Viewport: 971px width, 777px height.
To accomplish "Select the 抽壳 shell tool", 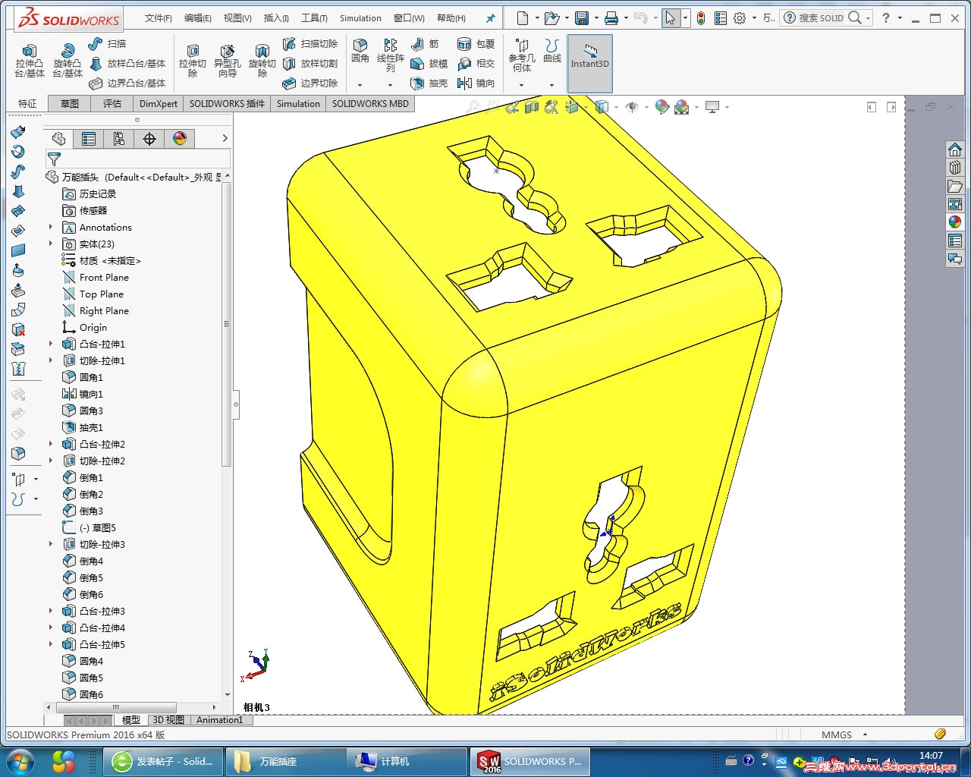I will click(x=429, y=83).
